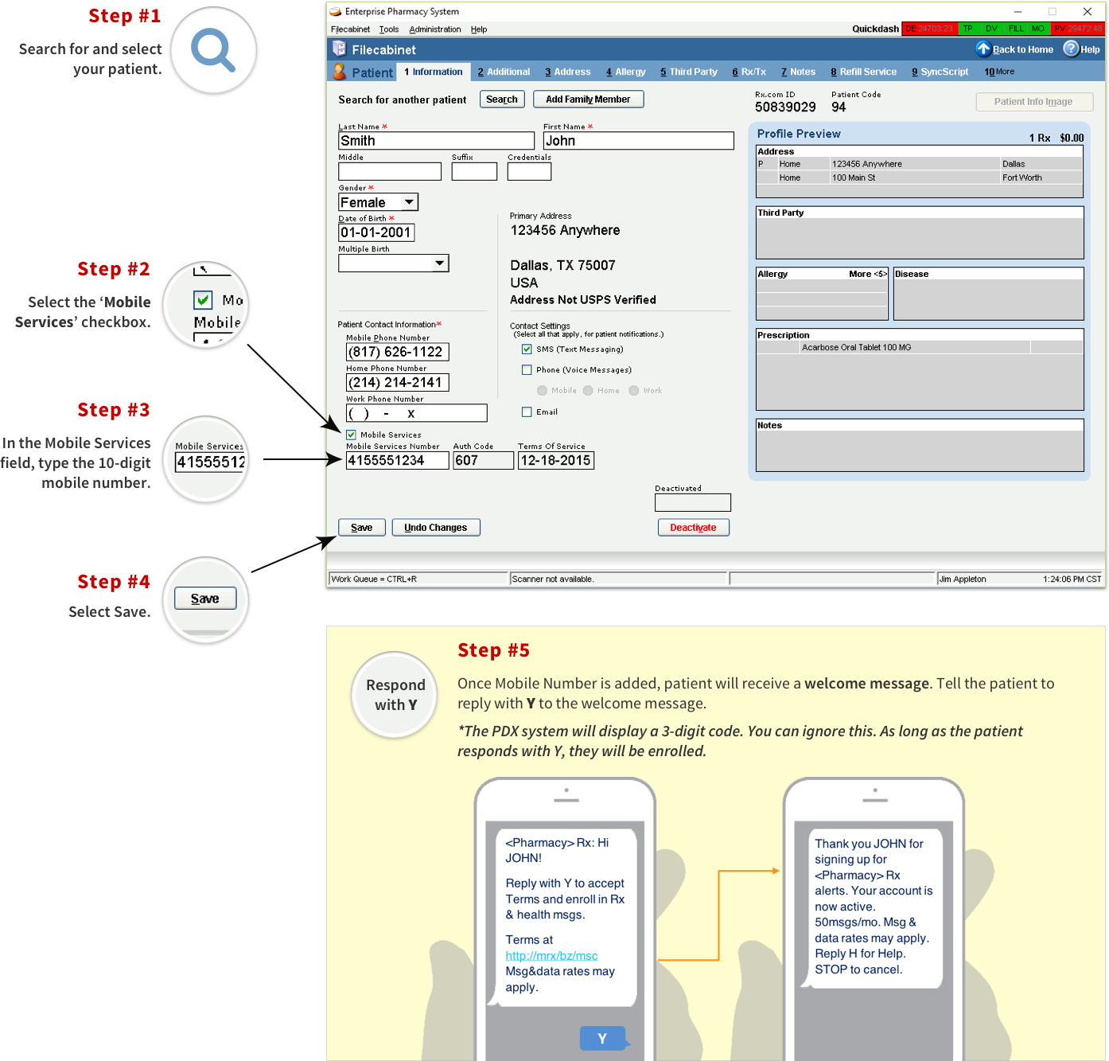
Task: Enable the SMS (Text Messaging) checkbox
Action: coord(527,349)
